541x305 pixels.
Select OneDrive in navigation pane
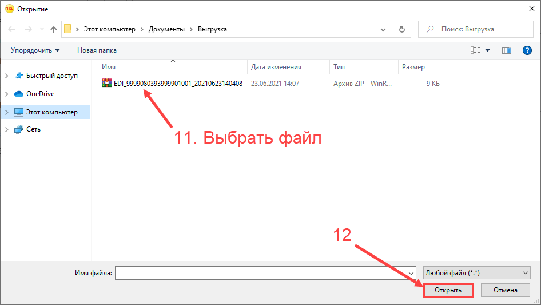(x=41, y=94)
